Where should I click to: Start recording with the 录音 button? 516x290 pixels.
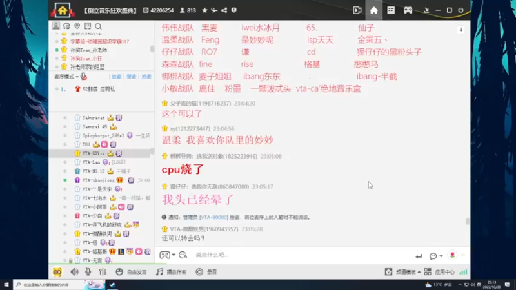(x=206, y=272)
